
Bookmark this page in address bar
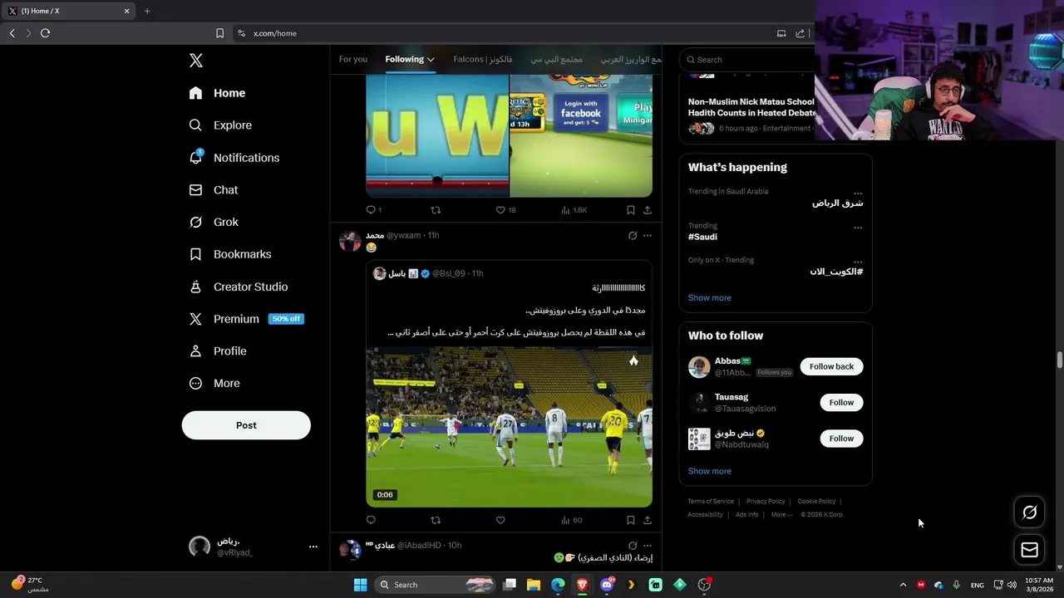(219, 33)
